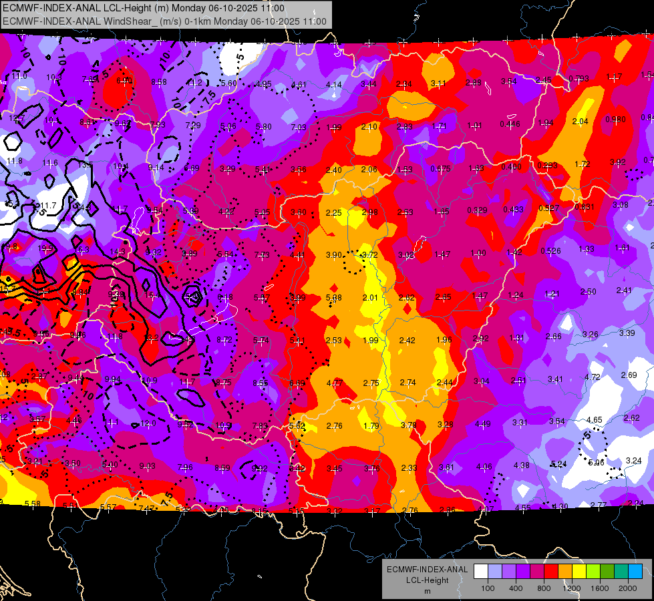
Task: Click the wind shear value '0.675'
Action: click(440, 168)
